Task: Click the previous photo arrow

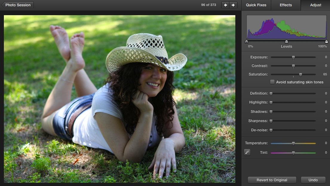Action: pyautogui.click(x=225, y=5)
